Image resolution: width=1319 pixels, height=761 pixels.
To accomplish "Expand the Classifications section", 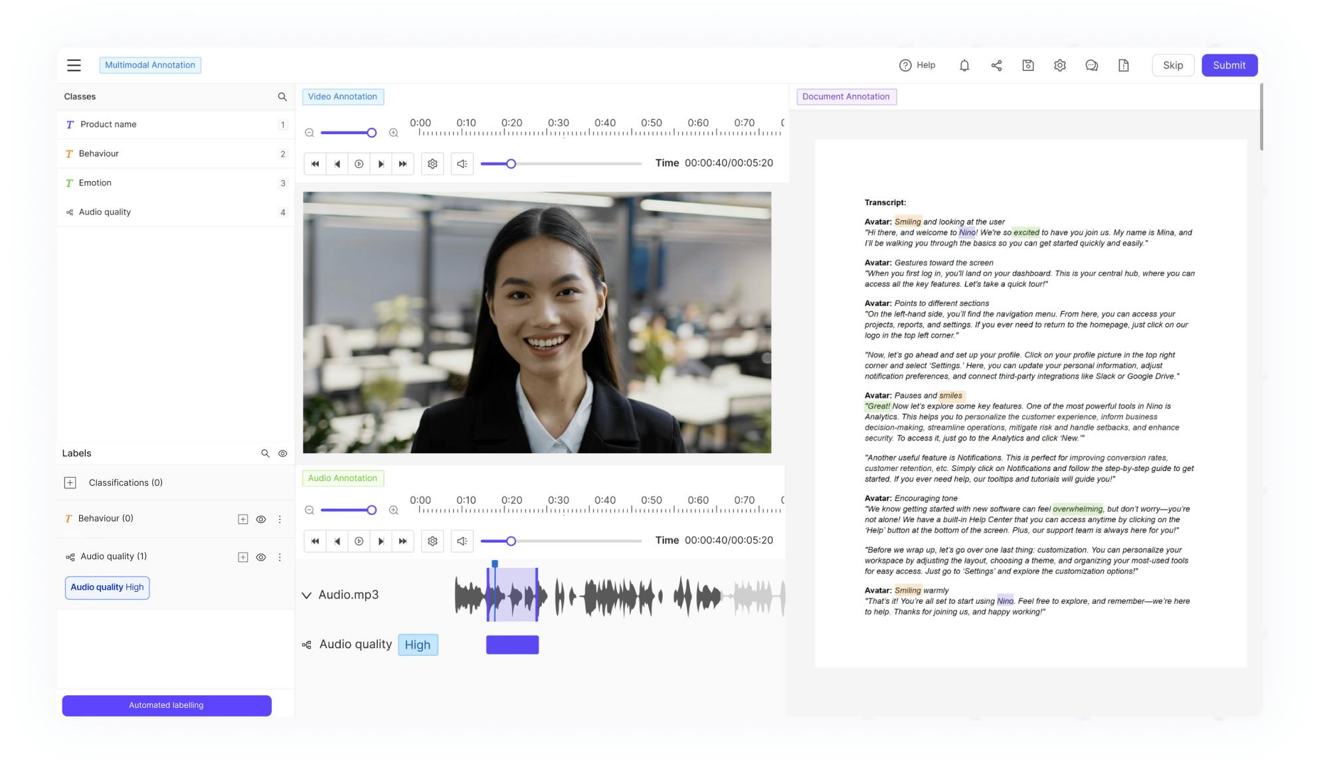I will pyautogui.click(x=70, y=483).
